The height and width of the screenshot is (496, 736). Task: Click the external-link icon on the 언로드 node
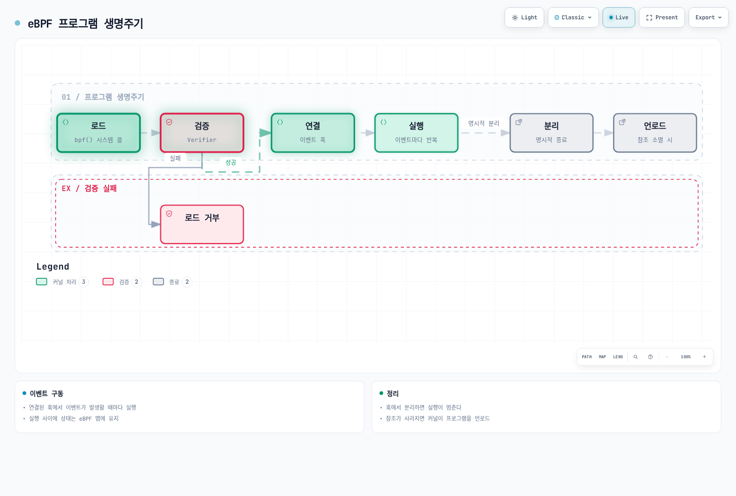pos(622,122)
